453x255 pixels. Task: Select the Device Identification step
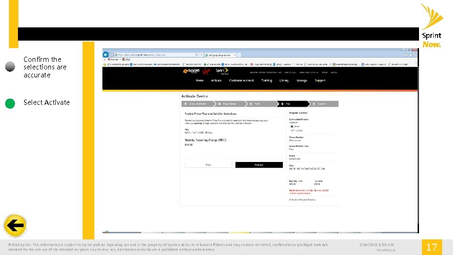point(198,104)
